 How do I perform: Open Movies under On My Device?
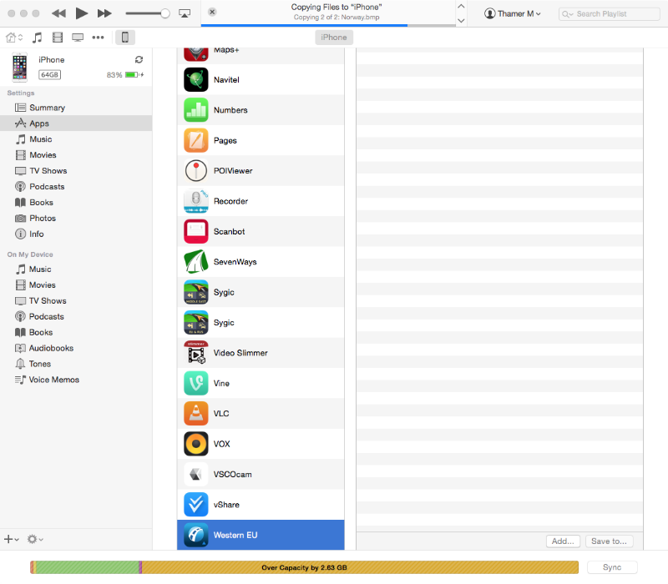(x=76, y=284)
